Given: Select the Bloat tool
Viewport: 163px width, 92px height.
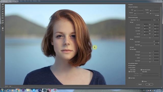Looking at the screenshot, I should [3, 16].
